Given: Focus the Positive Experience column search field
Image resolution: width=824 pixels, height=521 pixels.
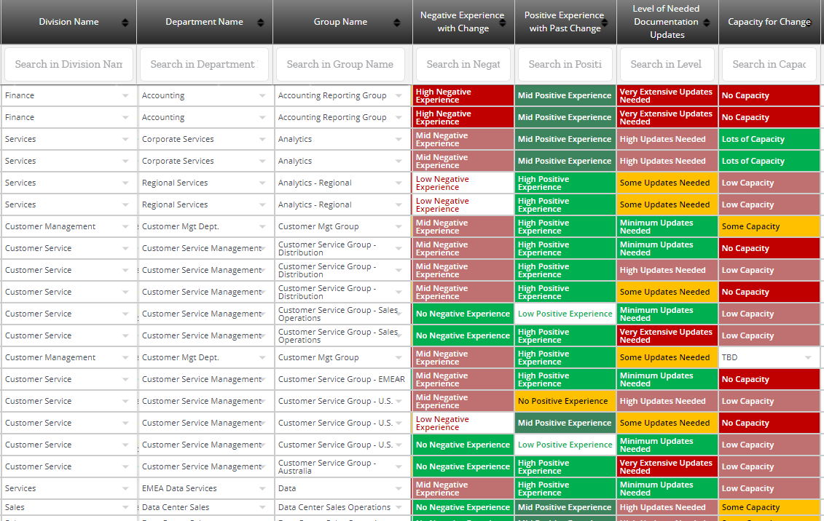Looking at the screenshot, I should [x=565, y=65].
